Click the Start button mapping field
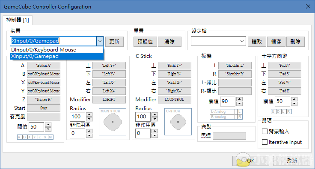The image size is (315, 169). pyautogui.click(x=44, y=108)
